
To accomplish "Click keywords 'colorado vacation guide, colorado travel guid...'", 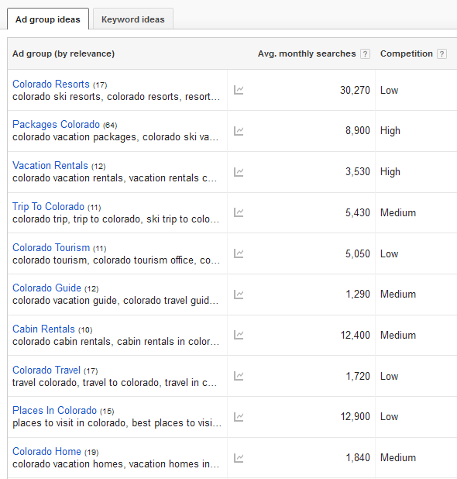I will (x=115, y=301).
